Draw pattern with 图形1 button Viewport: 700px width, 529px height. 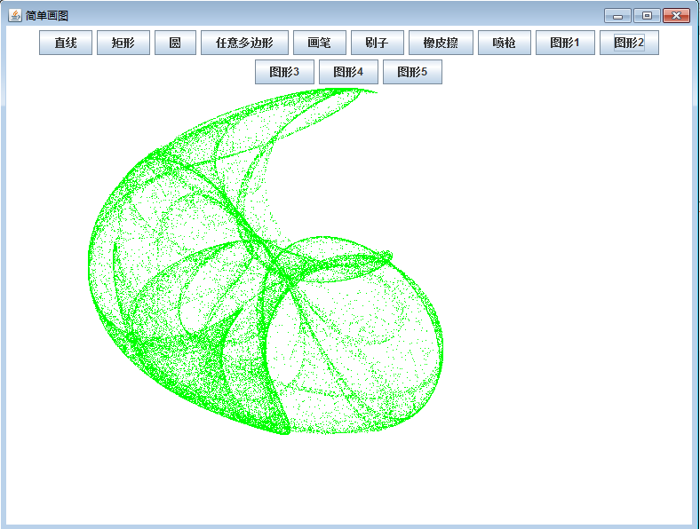(565, 43)
